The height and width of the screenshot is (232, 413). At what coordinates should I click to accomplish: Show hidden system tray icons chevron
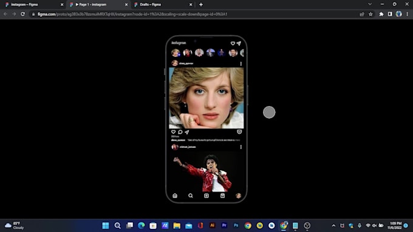pos(333,225)
